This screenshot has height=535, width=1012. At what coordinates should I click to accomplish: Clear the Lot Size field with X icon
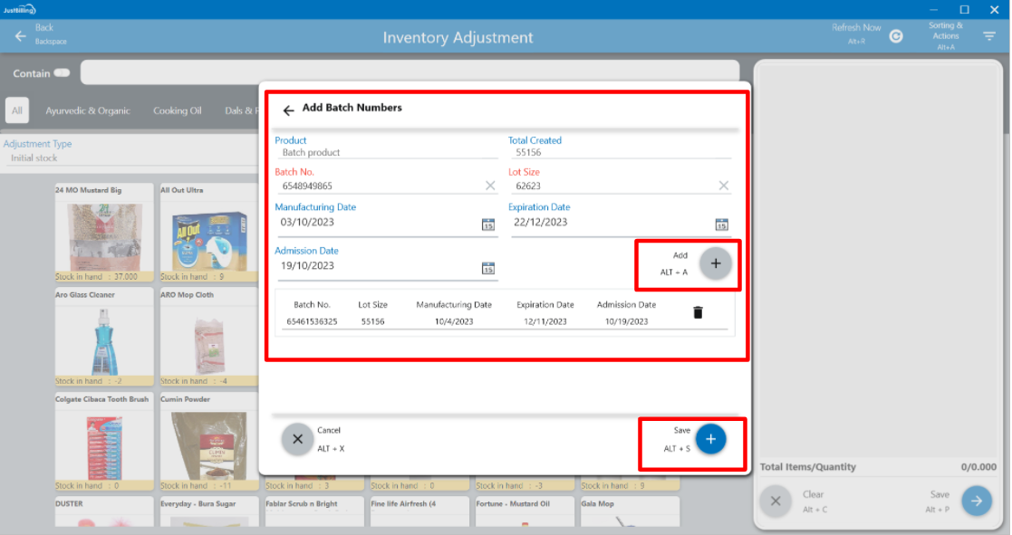(723, 186)
